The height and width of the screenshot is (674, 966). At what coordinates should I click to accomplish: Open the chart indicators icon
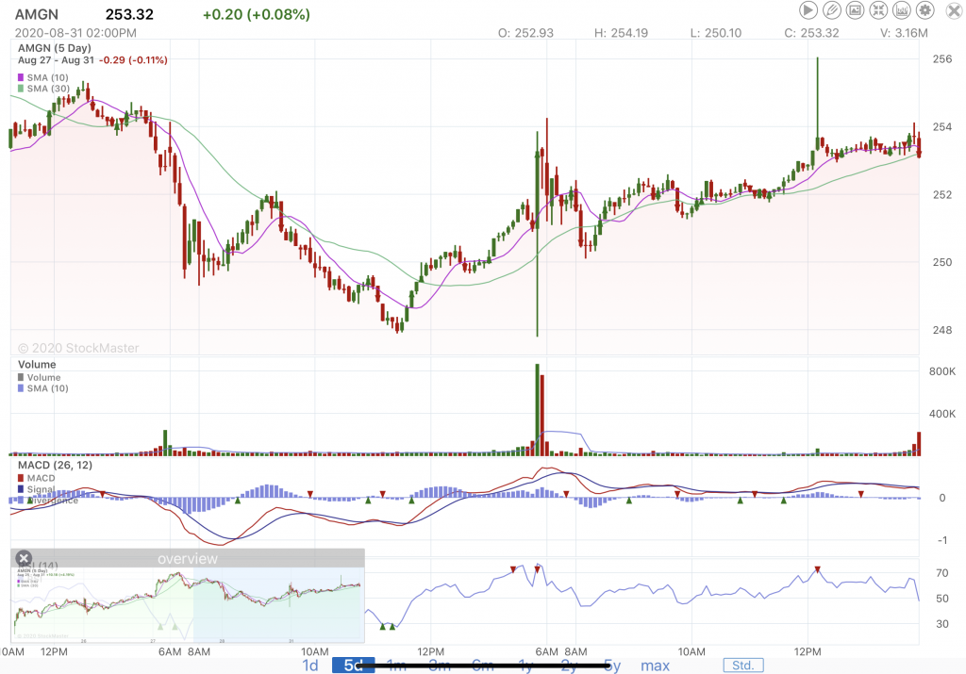(x=902, y=10)
